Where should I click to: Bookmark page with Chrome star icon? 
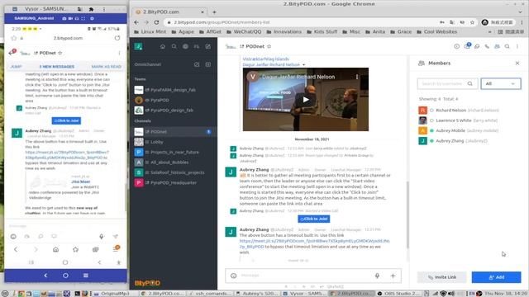(472, 22)
